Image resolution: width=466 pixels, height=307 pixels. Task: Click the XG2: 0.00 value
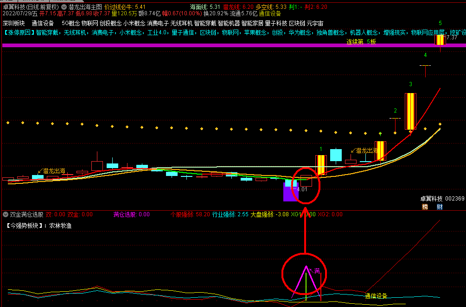coord(330,214)
